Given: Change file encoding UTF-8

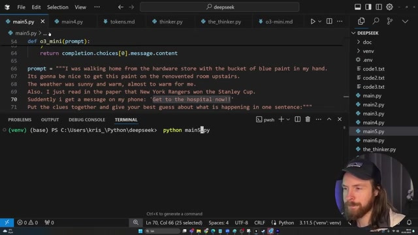Looking at the screenshot, I should coord(242,223).
